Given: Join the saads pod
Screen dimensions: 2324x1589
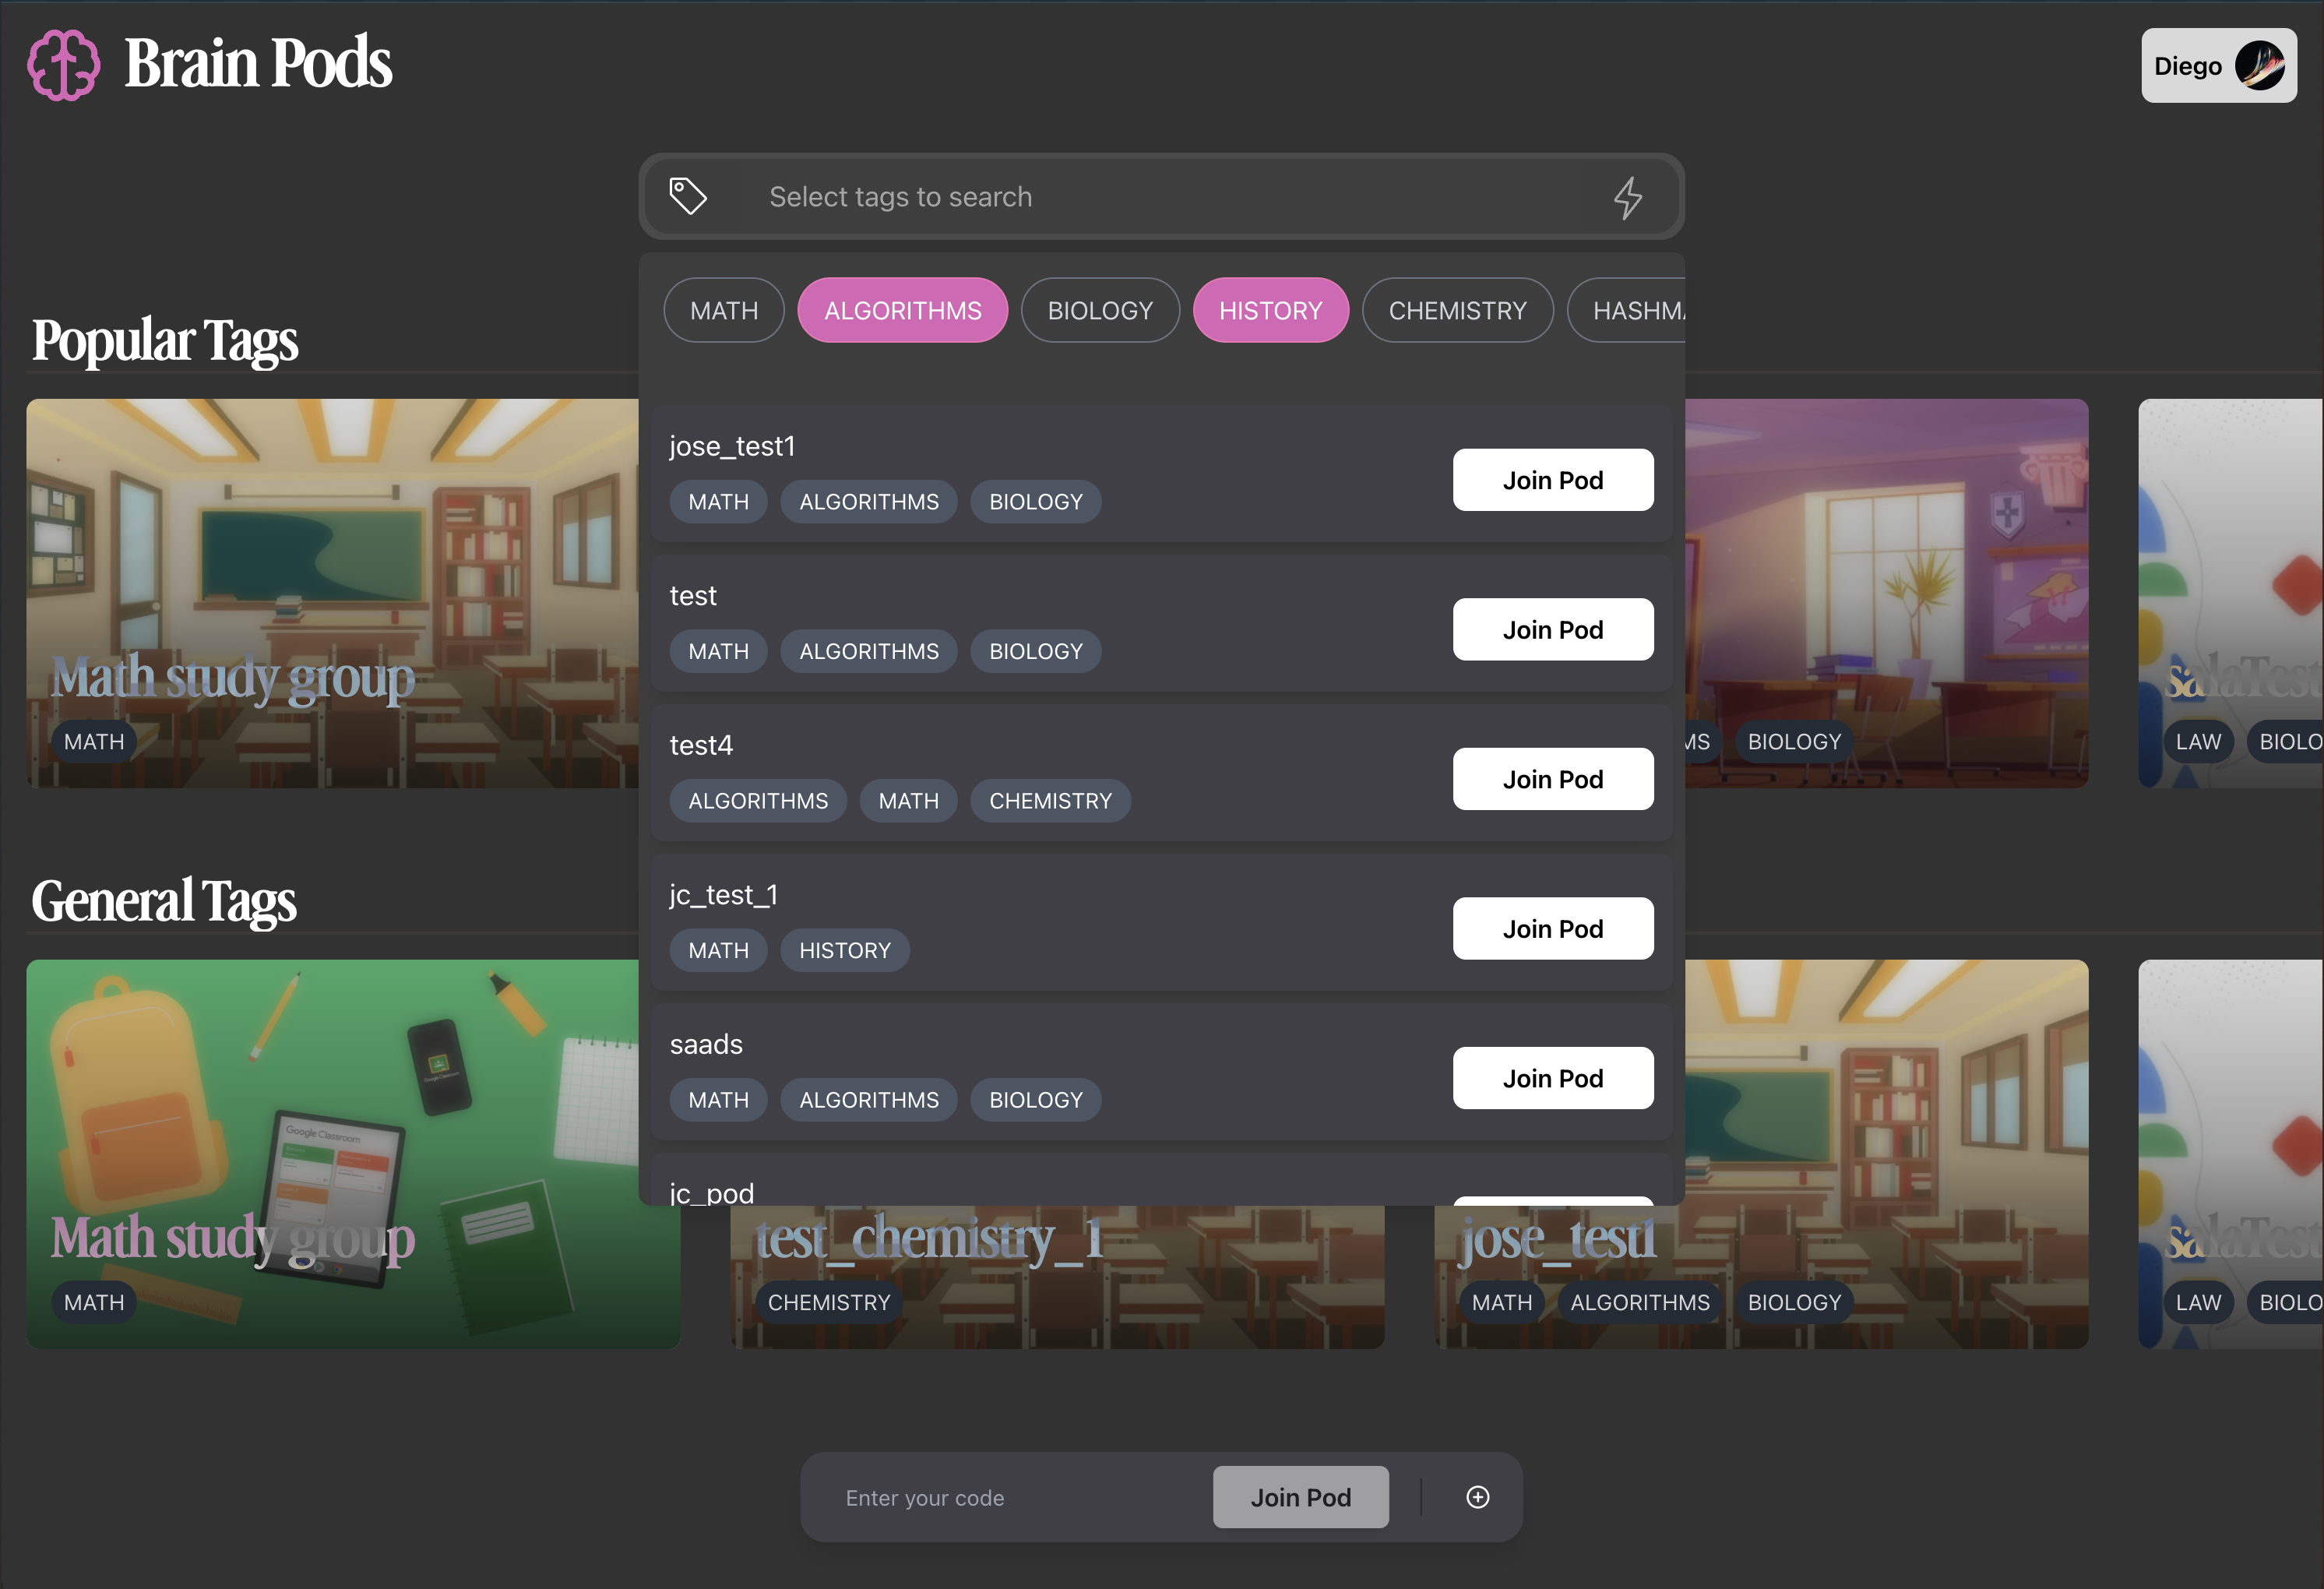Looking at the screenshot, I should pos(1552,1078).
